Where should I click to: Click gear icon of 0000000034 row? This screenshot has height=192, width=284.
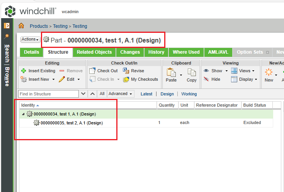coord(29,114)
